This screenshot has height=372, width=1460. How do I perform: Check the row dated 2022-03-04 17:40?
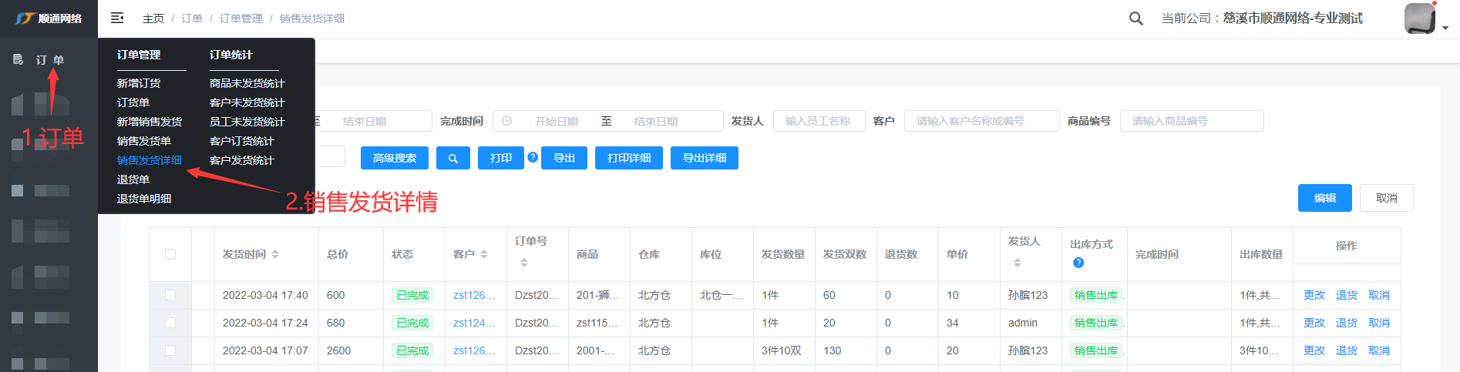point(170,295)
